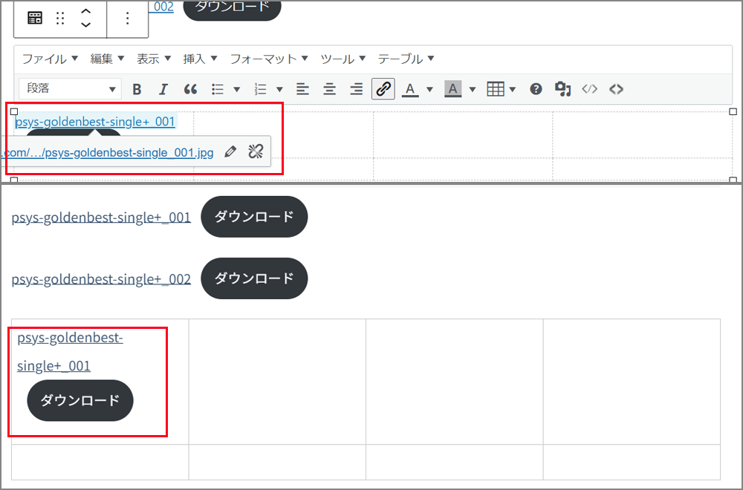This screenshot has height=490, width=743.
Task: Open the block options three-dot menu
Action: click(x=128, y=19)
